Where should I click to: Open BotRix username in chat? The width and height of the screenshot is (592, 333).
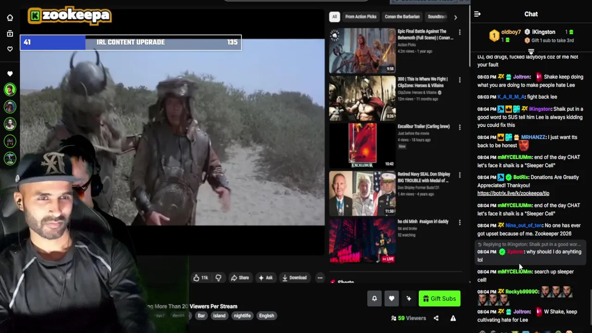[521, 177]
